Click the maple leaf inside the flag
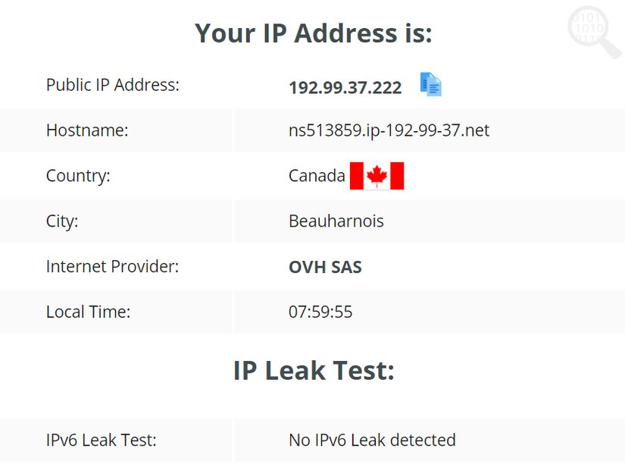Image resolution: width=625 pixels, height=464 pixels. (377, 174)
